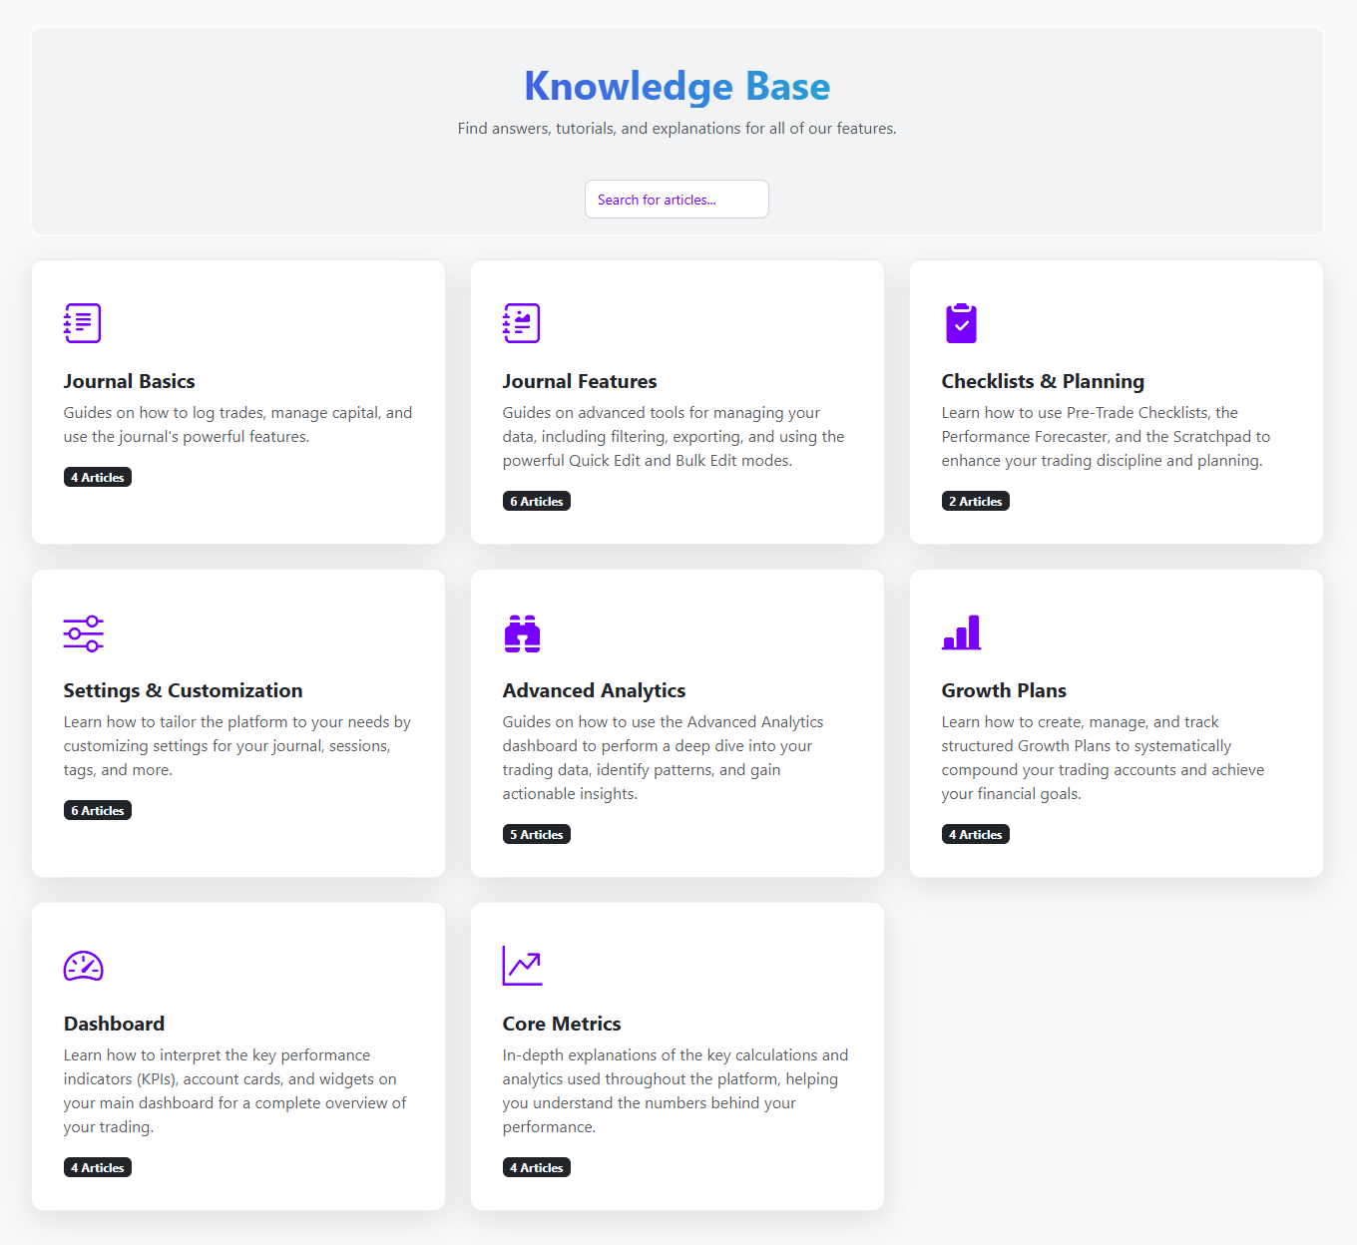Select the Journal Basics notebook icon
1357x1245 pixels.
click(83, 322)
